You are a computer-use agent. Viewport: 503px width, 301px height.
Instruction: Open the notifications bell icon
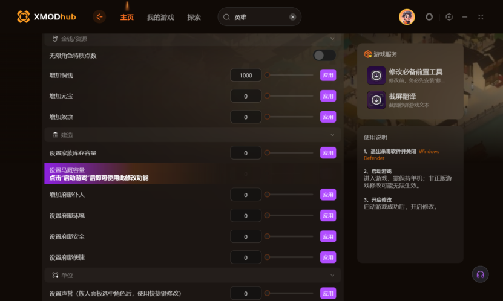pos(429,17)
